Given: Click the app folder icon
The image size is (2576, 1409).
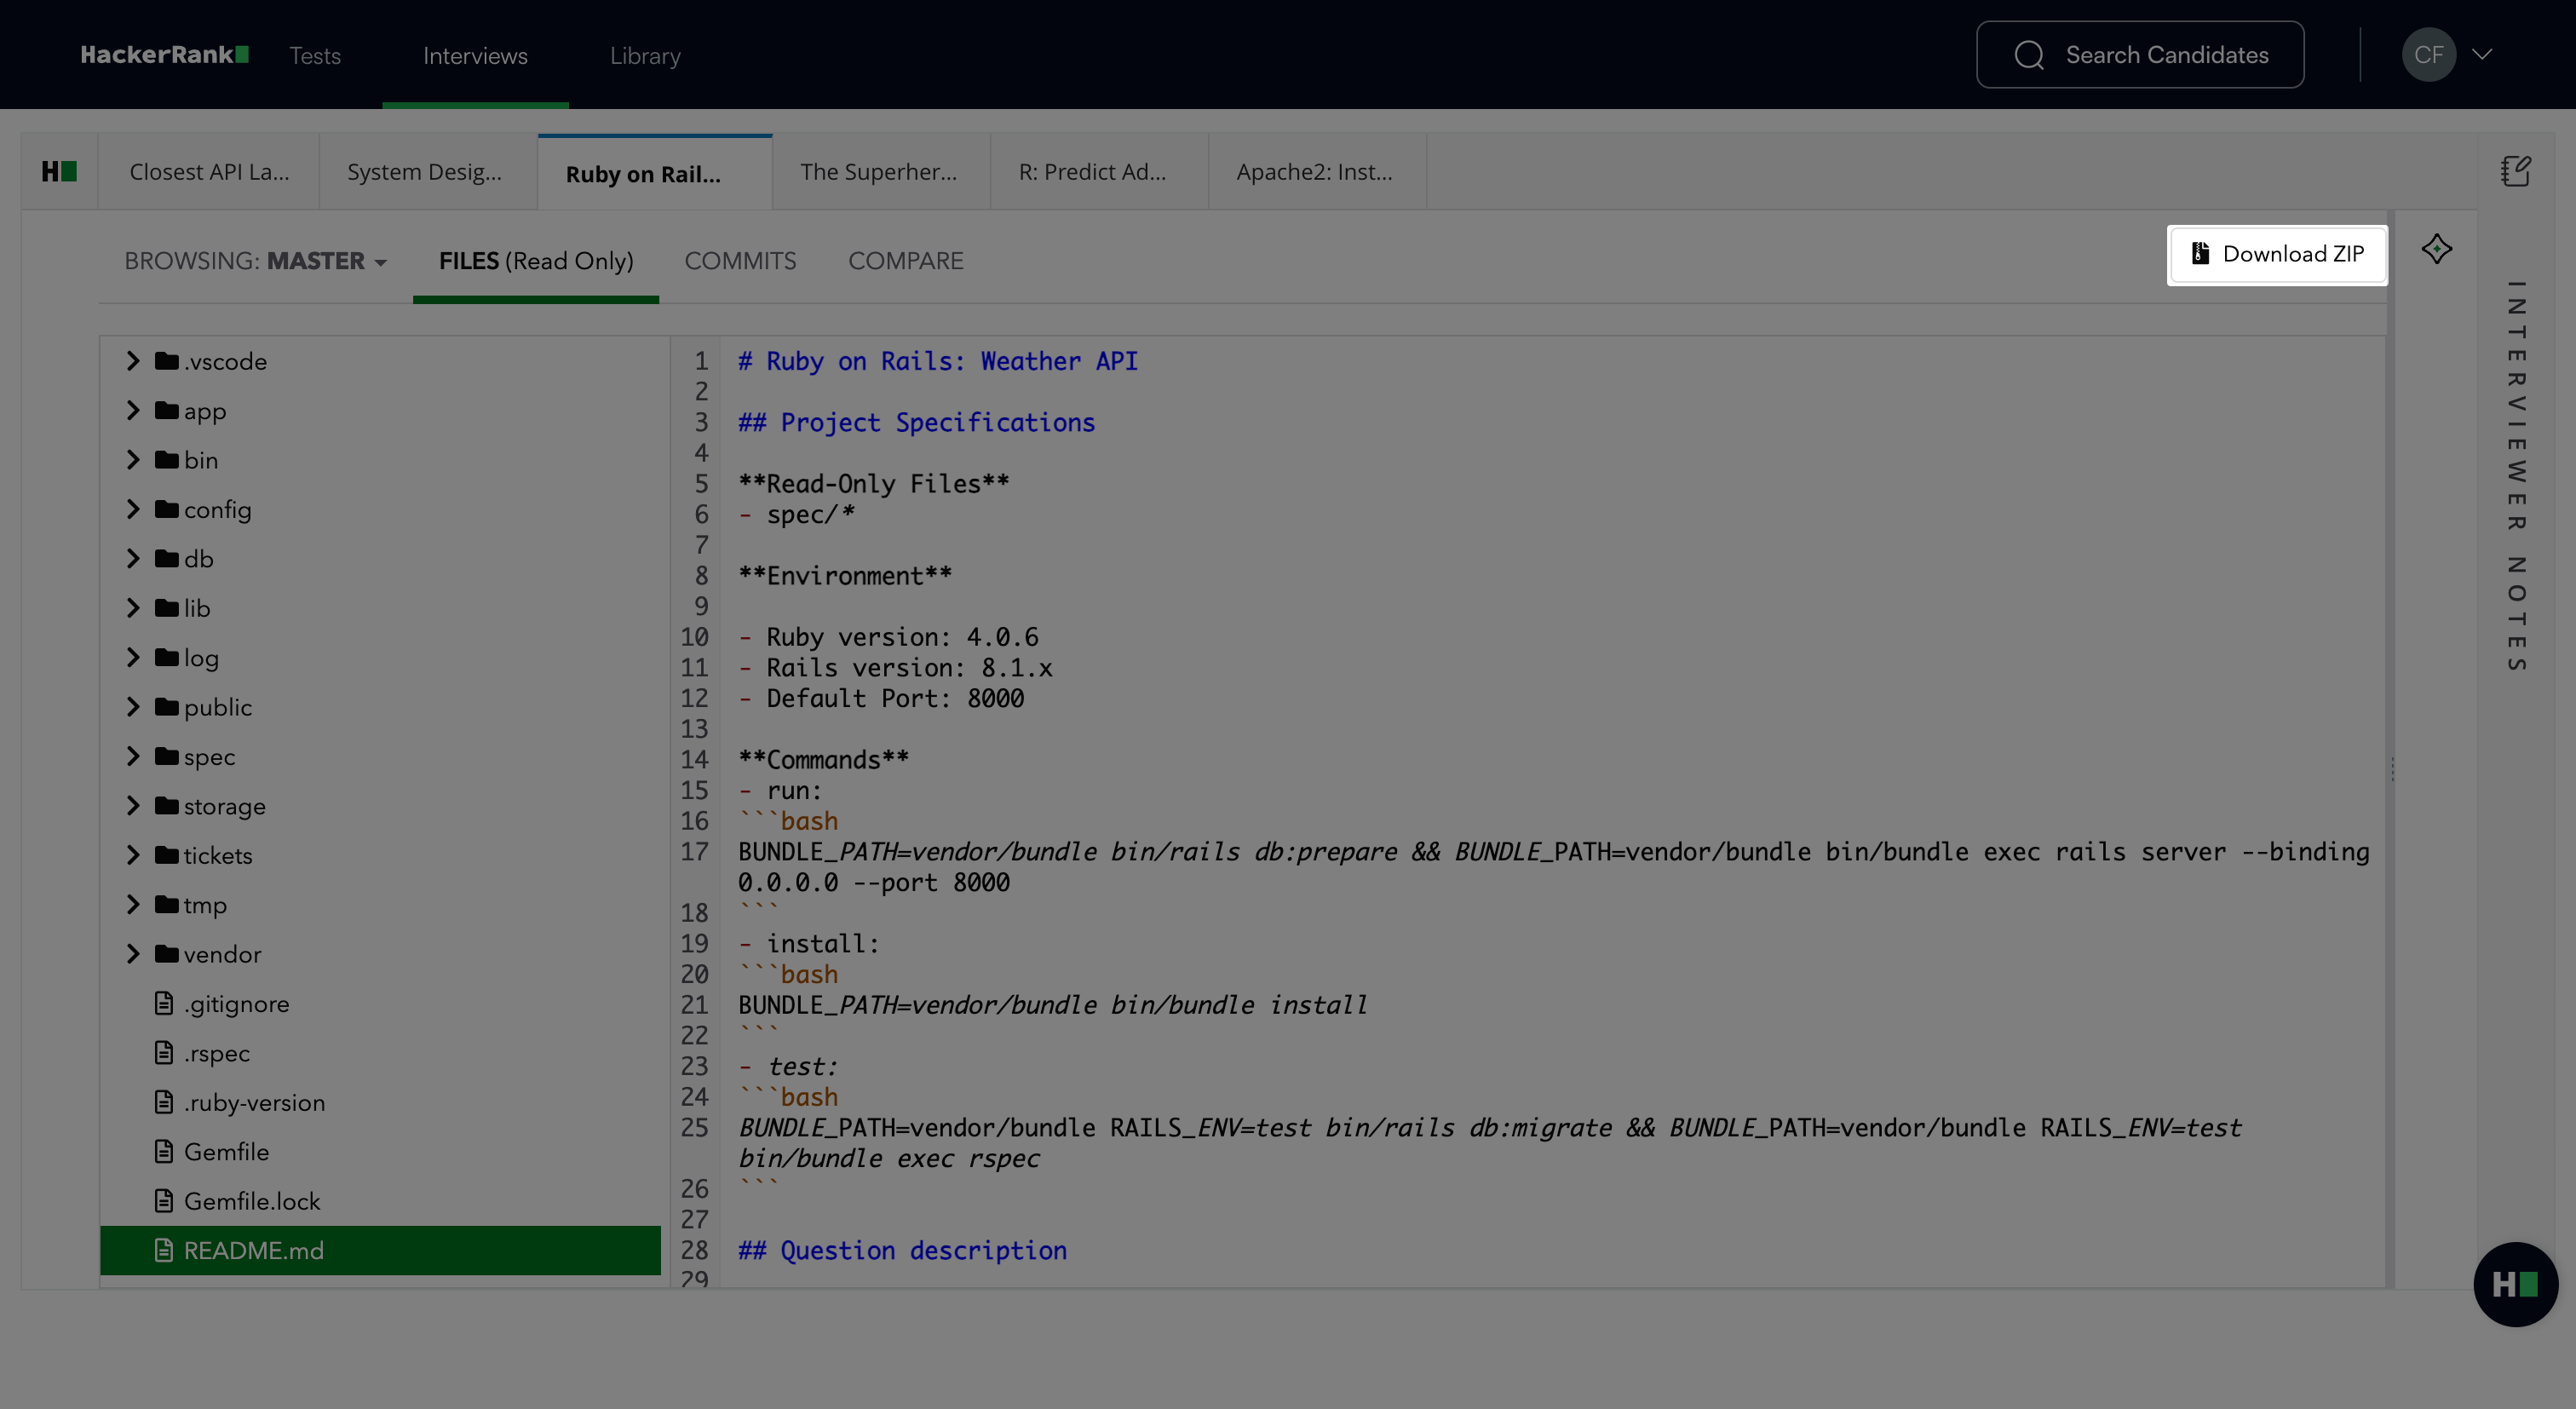Looking at the screenshot, I should [x=167, y=410].
